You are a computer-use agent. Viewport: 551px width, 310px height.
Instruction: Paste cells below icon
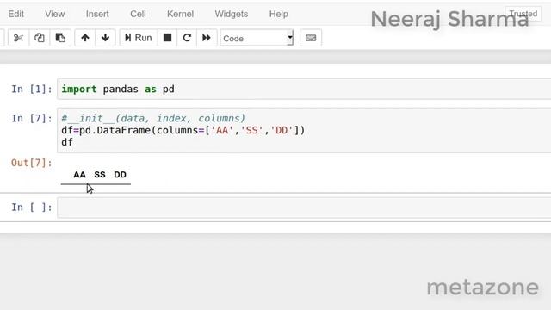(x=60, y=38)
